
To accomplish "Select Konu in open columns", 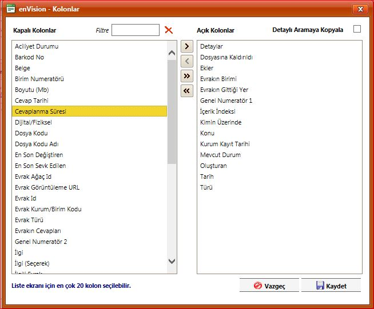I will tap(280, 133).
